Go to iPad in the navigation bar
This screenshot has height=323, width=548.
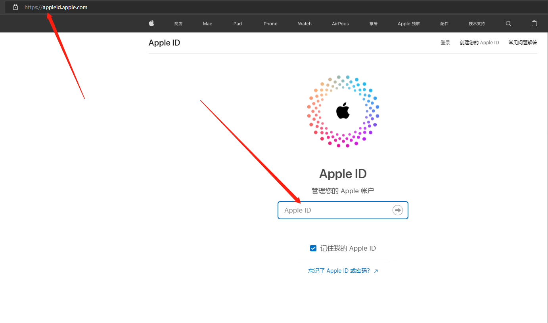pos(237,24)
